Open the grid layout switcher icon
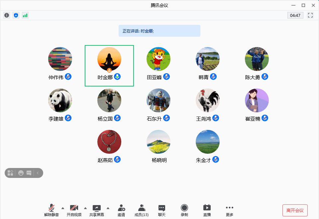Screen dimensions: 319x219 point(10,173)
